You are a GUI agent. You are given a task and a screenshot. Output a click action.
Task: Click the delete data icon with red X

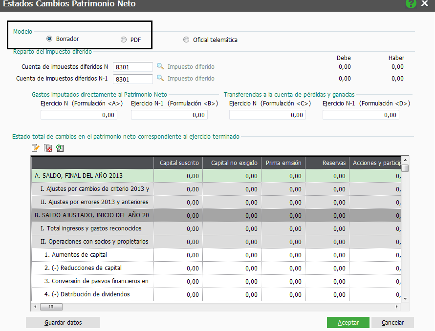click(x=48, y=148)
